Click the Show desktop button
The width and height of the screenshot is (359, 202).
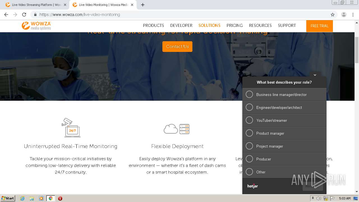[x=356, y=198]
